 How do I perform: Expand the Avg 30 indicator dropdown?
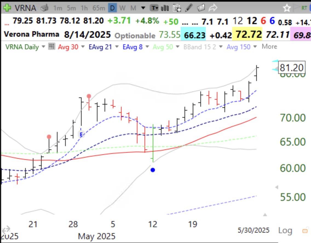click(83, 47)
